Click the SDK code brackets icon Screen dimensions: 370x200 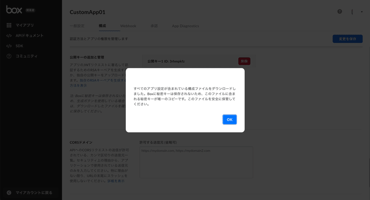[9, 46]
